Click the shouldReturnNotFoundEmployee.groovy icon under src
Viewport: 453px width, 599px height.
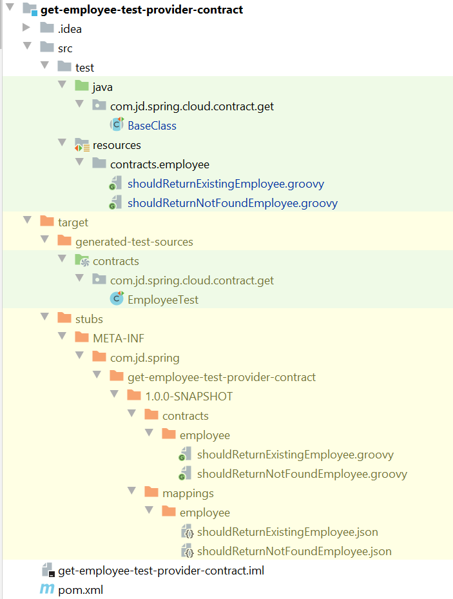tap(115, 202)
